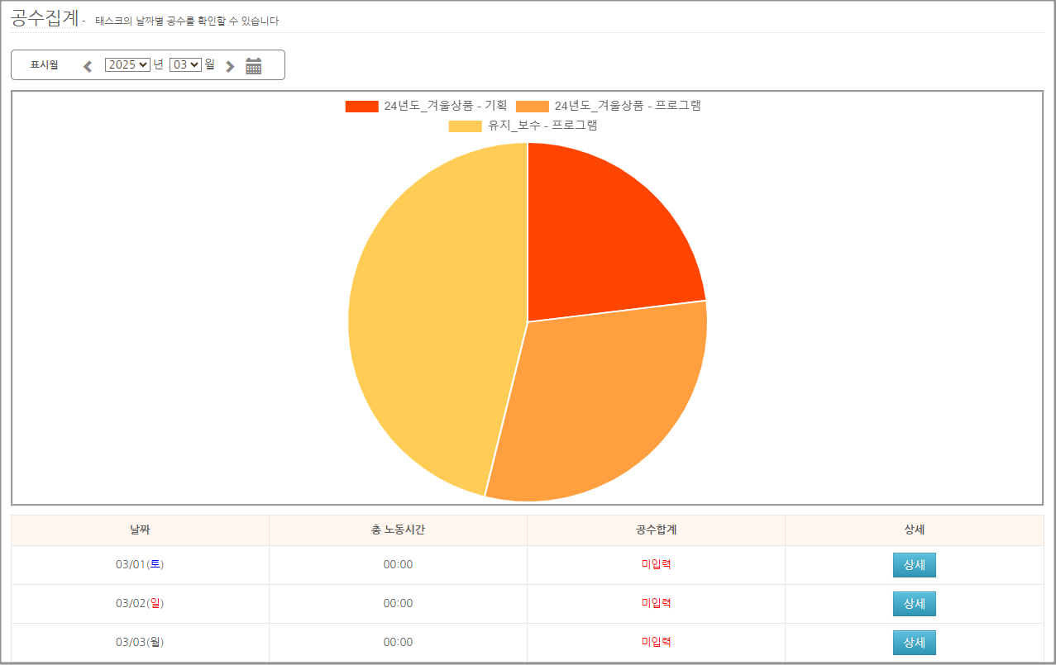This screenshot has width=1056, height=665.
Task: Toggle 유지_보수 - 프로그램 legend swatch
Action: 465,126
